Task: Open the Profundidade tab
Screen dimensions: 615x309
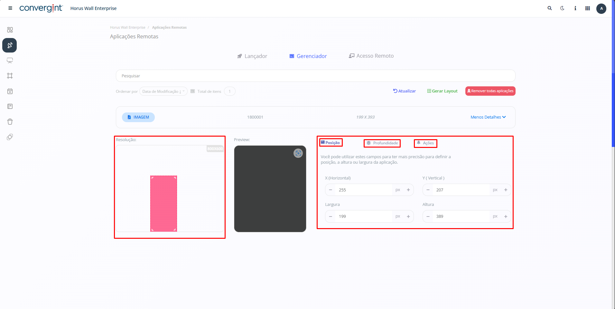Action: (382, 143)
